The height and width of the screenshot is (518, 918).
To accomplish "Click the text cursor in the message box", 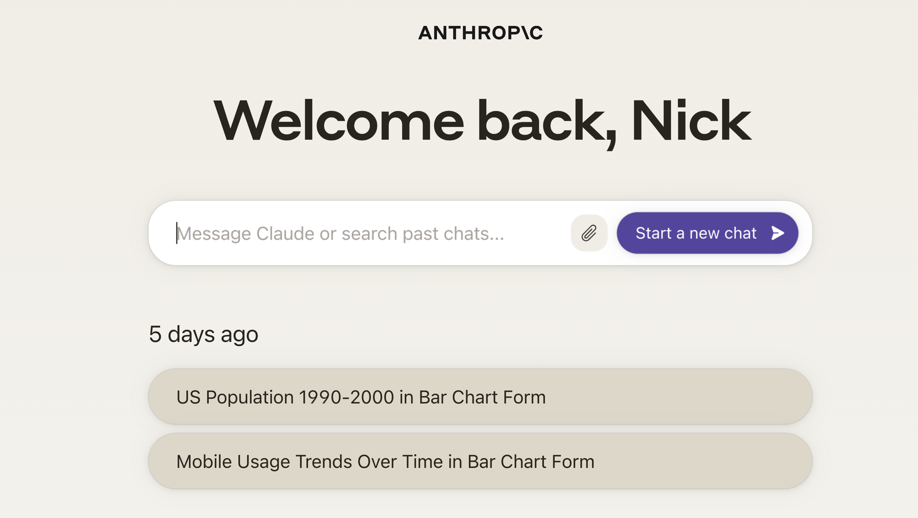I will [x=177, y=233].
